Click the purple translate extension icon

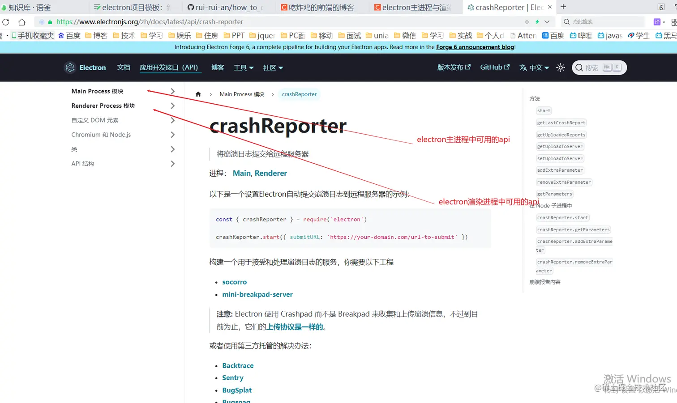pos(657,22)
